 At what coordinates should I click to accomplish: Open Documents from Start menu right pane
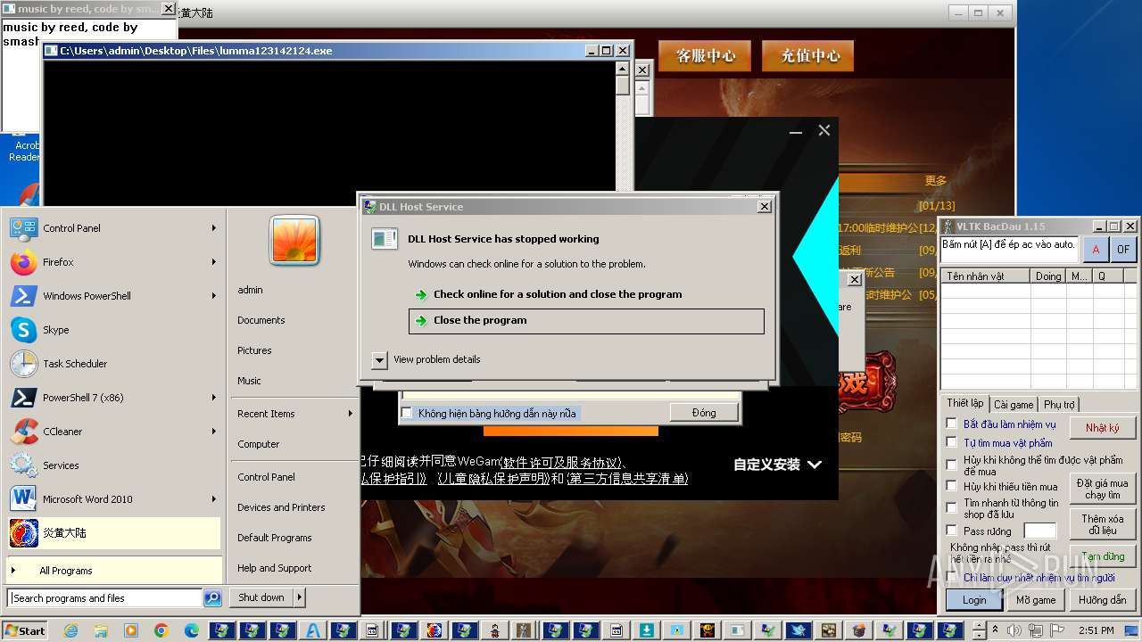[x=261, y=320]
